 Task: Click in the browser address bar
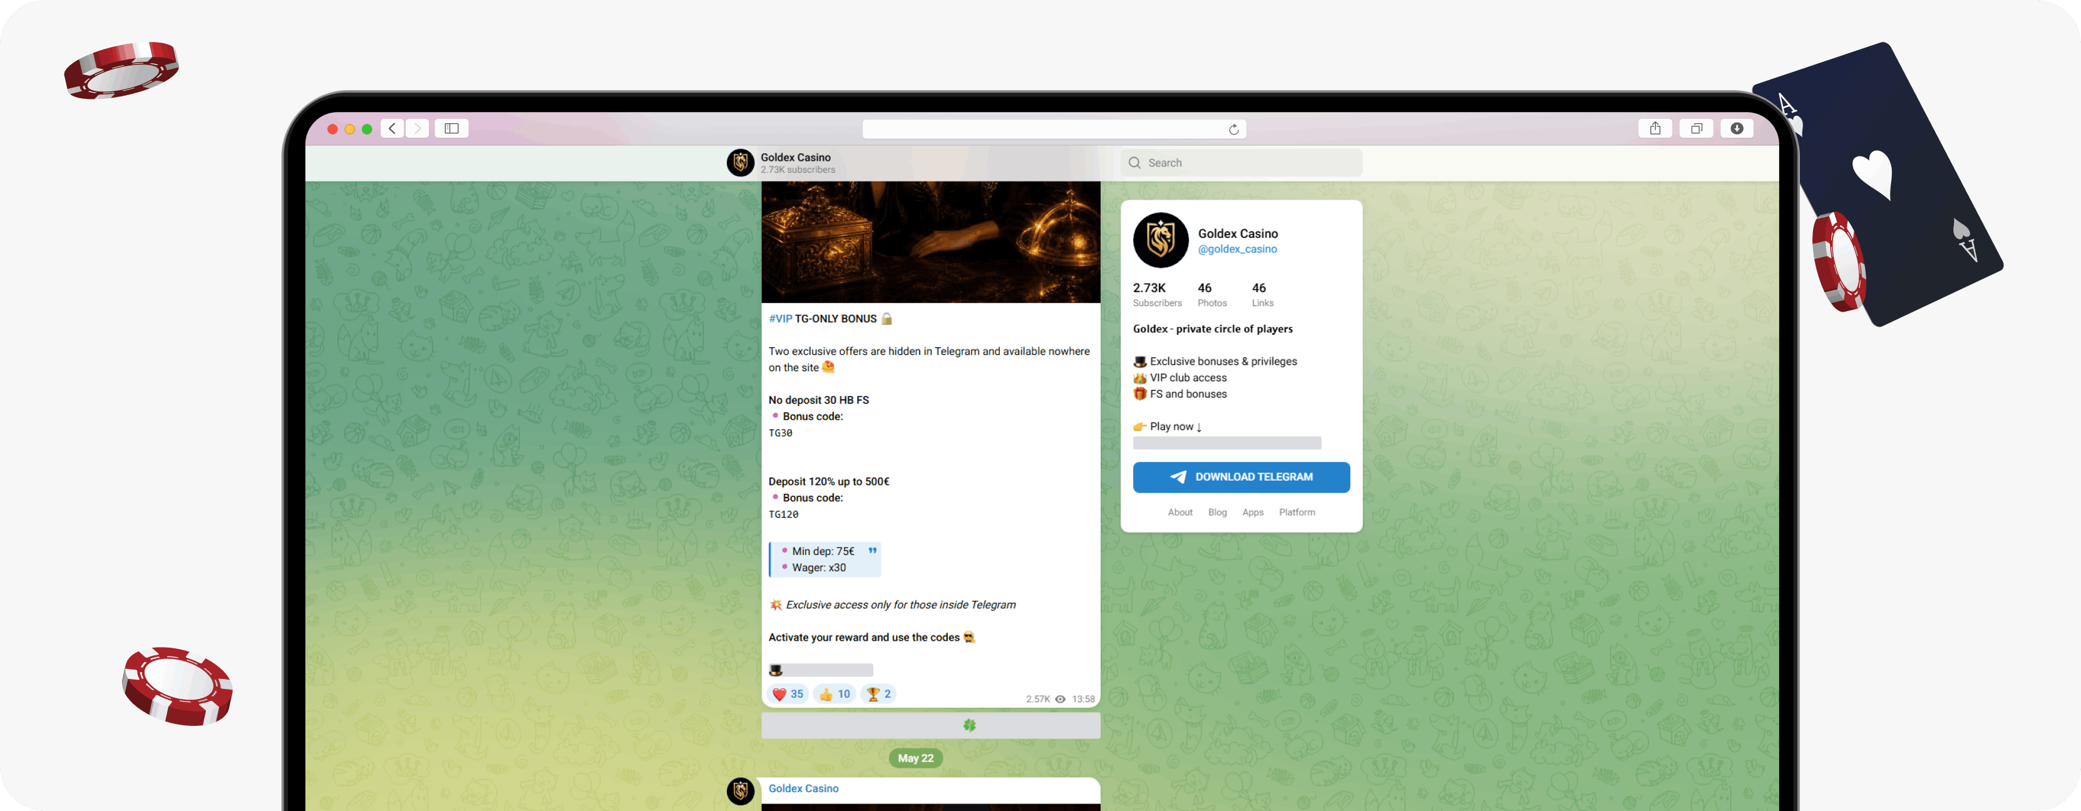click(x=1054, y=130)
